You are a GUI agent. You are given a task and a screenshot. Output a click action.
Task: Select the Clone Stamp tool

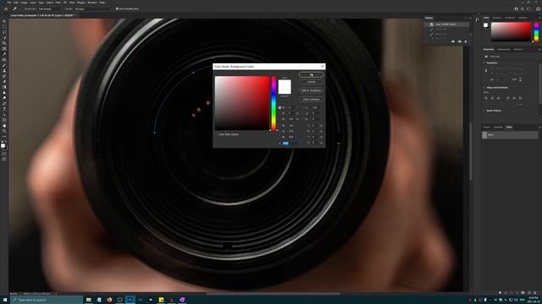(x=4, y=71)
